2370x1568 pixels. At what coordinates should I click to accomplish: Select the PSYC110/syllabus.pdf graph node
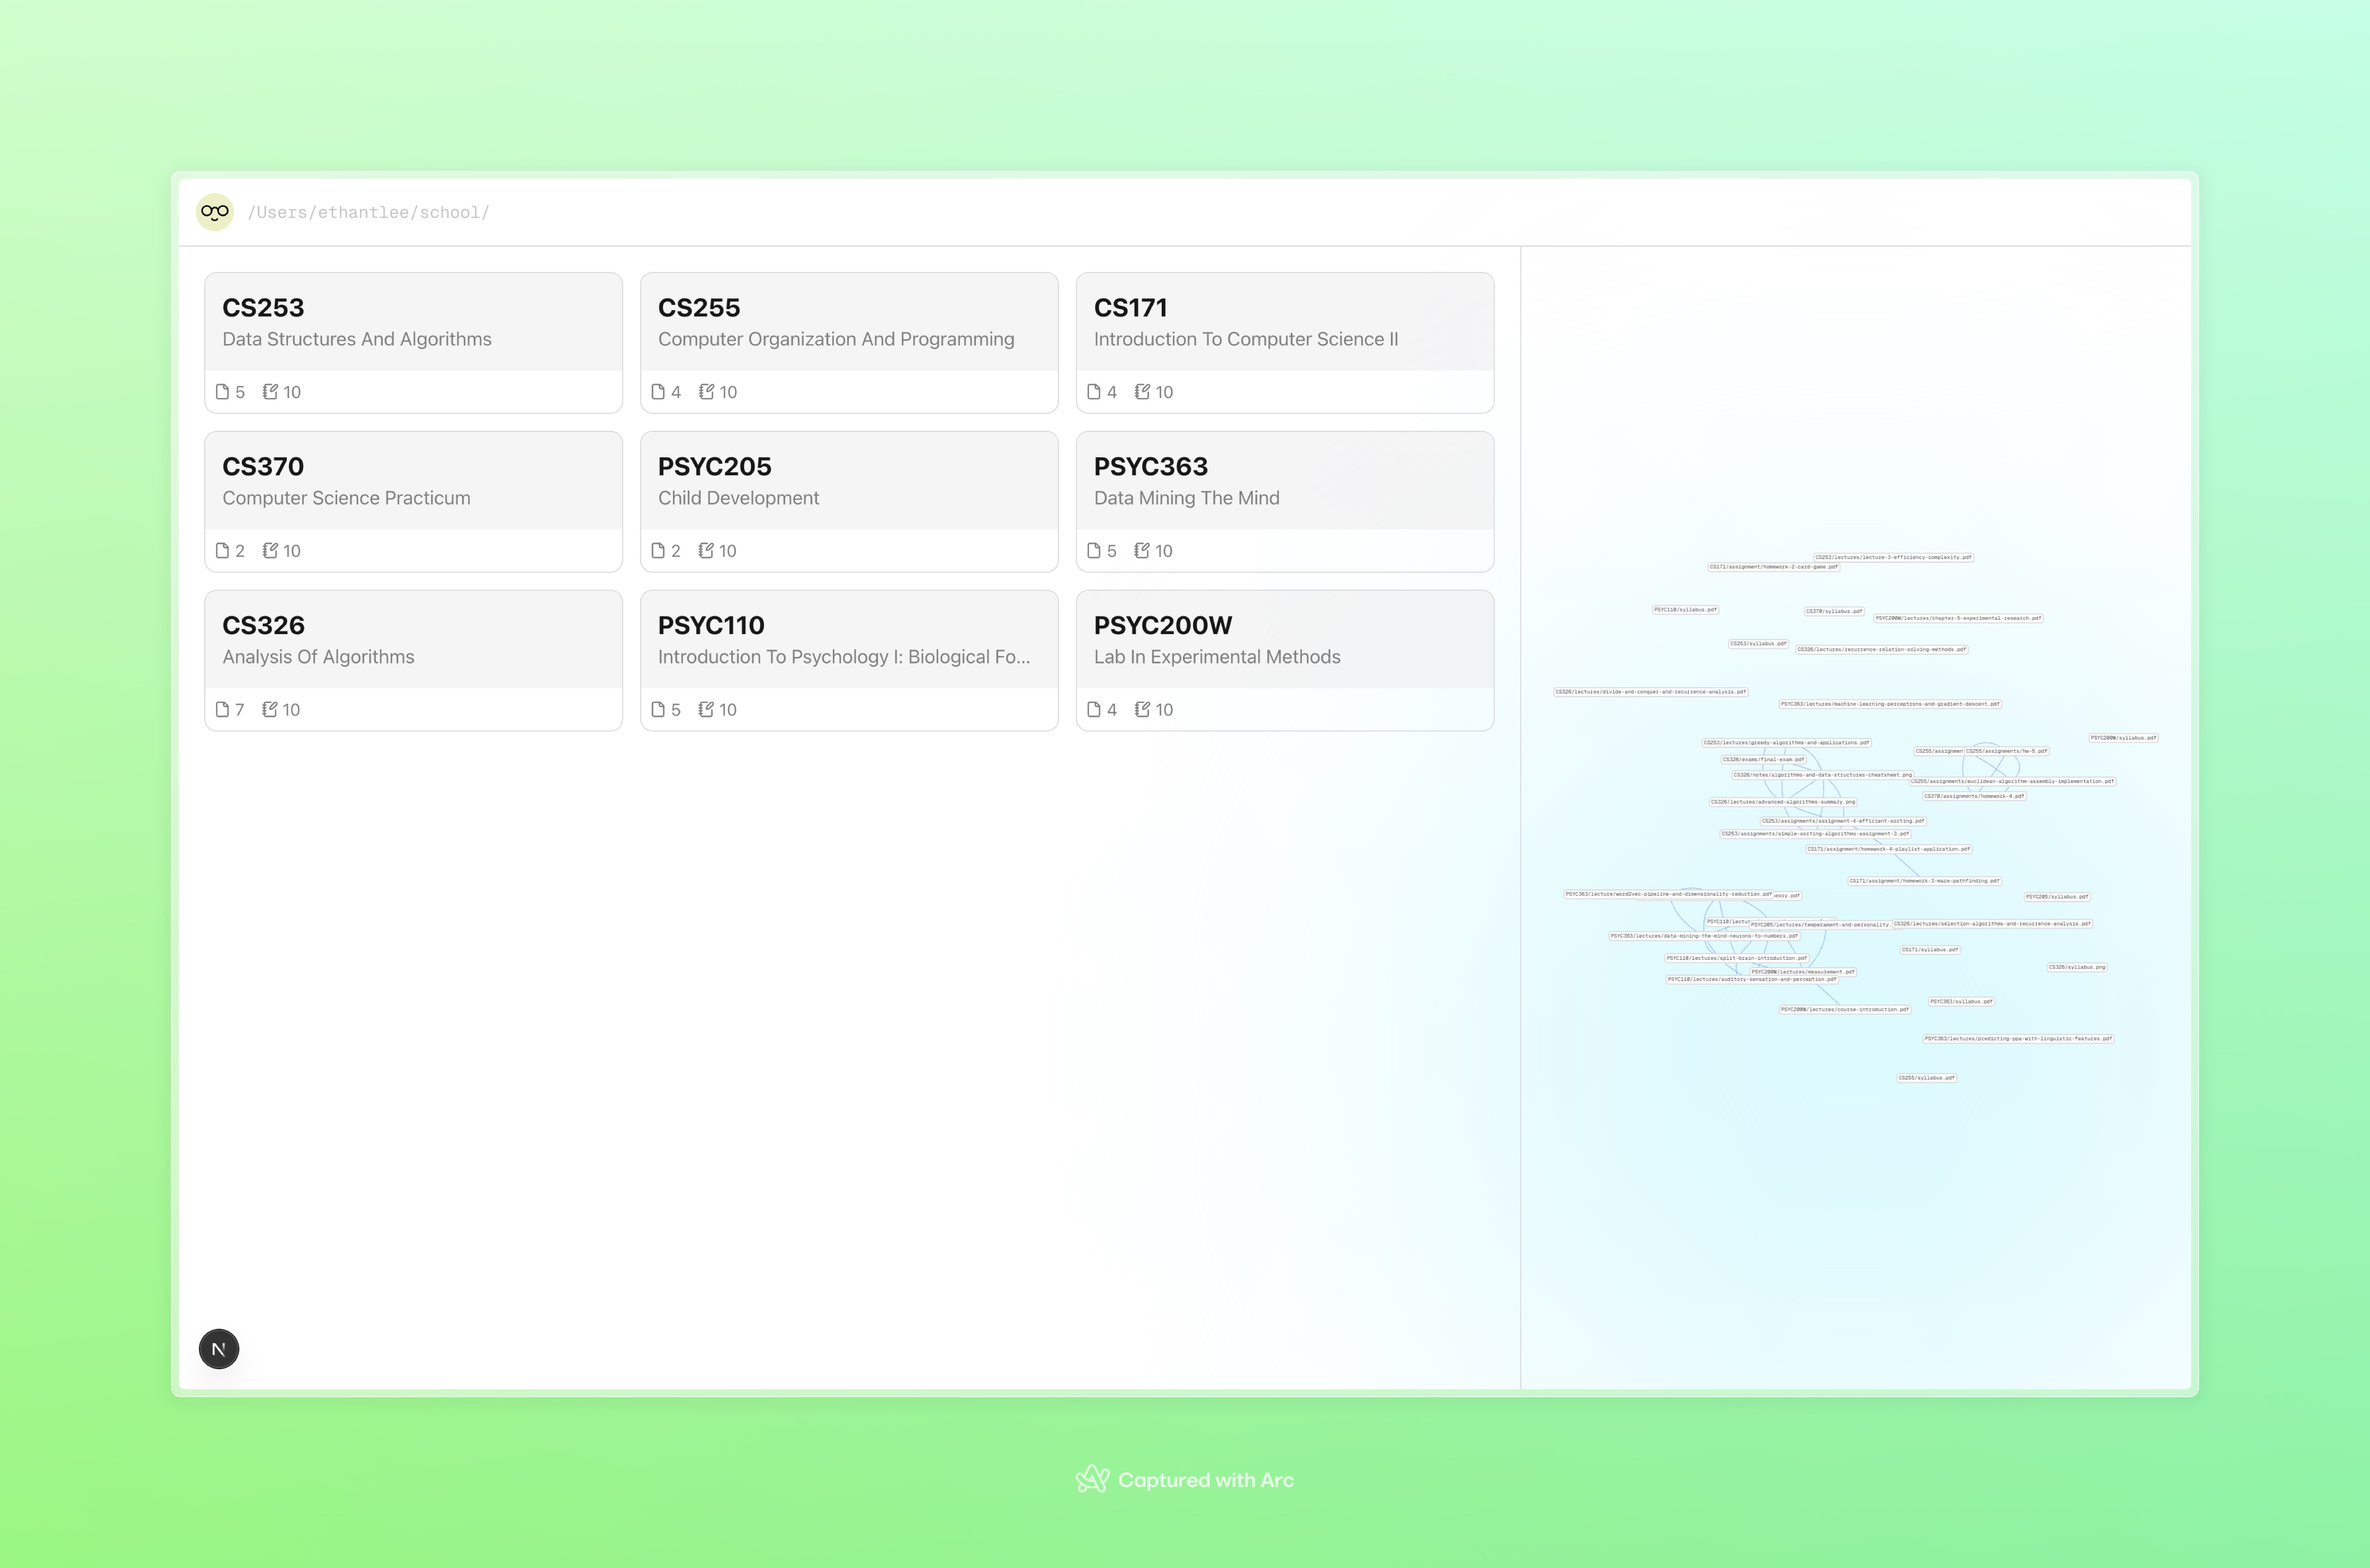click(1685, 609)
